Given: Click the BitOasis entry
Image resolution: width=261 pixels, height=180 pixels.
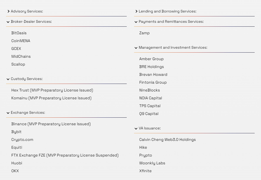Looking at the screenshot, I should 19,33.
